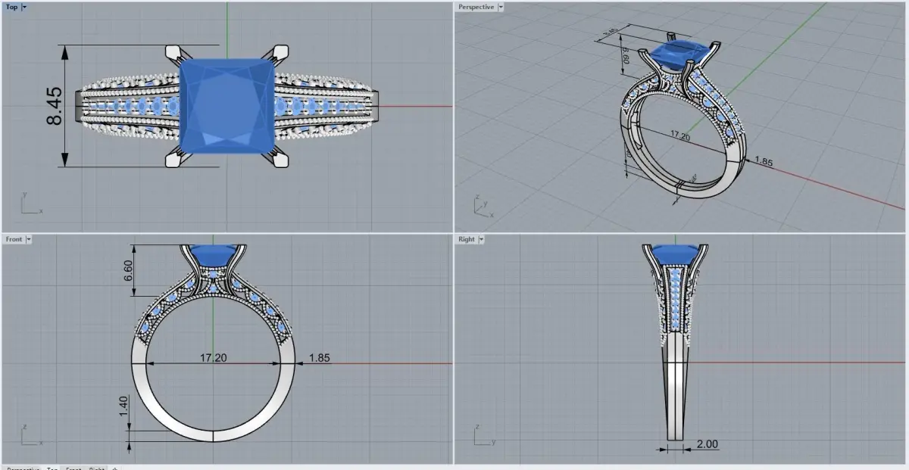
Task: Activate the Front viewport title label
Action: [x=14, y=239]
